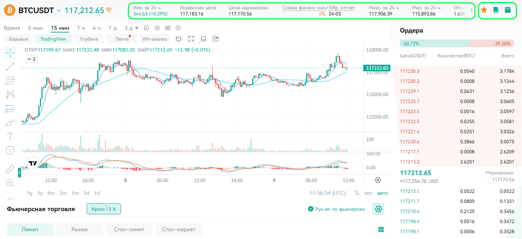
Task: Select the text annotation tool
Action: (x=10, y=136)
